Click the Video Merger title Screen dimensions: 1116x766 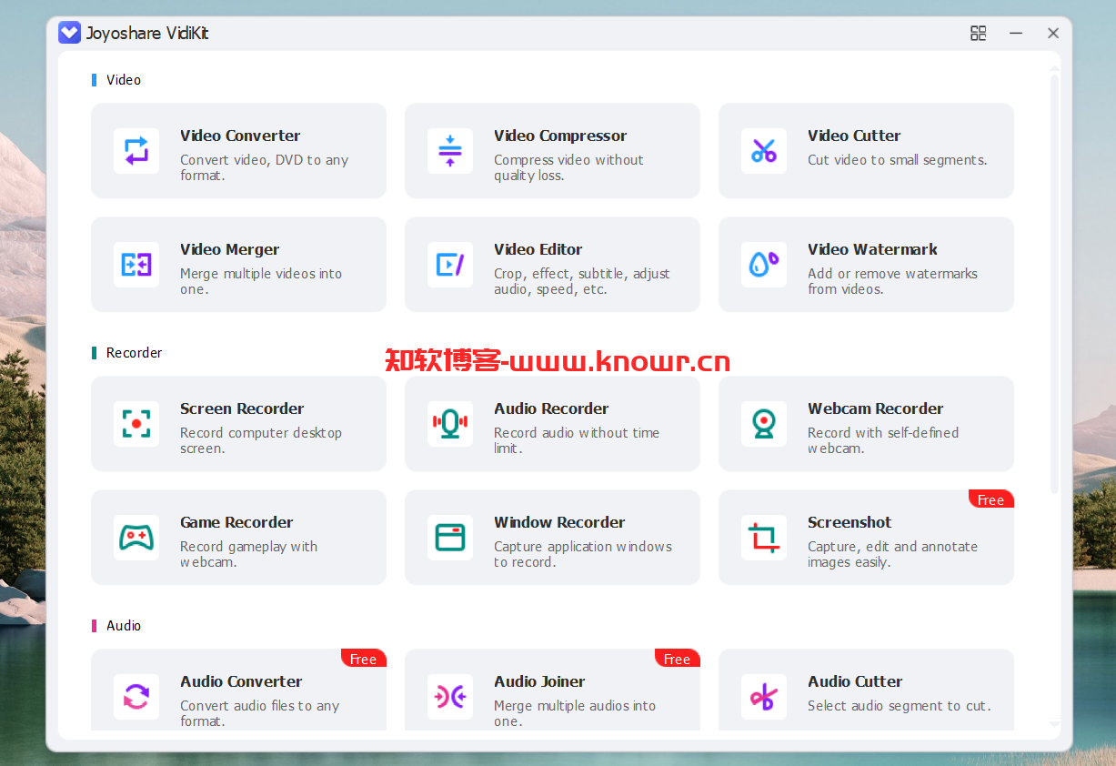(x=230, y=250)
